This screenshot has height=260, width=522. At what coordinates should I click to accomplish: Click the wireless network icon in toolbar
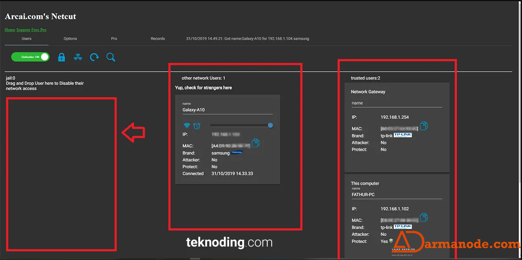[x=78, y=57]
